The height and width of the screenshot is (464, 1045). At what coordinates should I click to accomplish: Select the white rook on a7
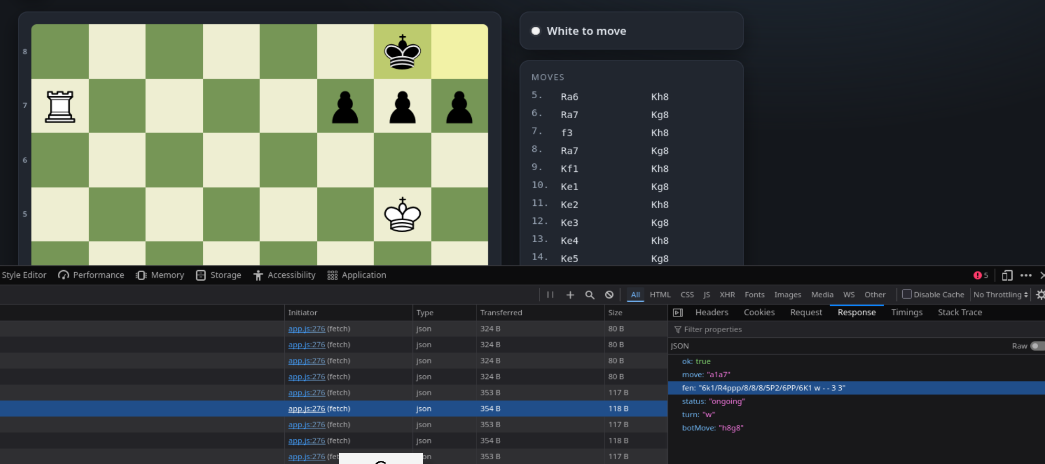(x=60, y=106)
